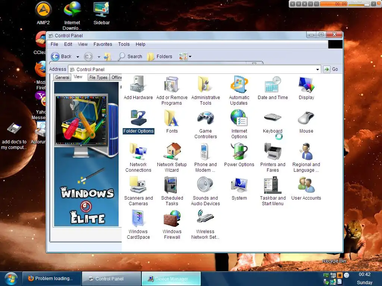Toggle the Folders pane button
The image size is (382, 286).
point(160,57)
